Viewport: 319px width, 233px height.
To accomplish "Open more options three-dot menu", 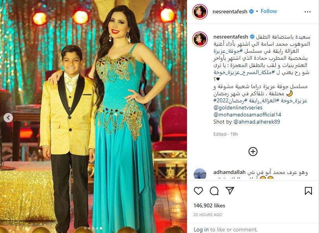I will (x=307, y=12).
